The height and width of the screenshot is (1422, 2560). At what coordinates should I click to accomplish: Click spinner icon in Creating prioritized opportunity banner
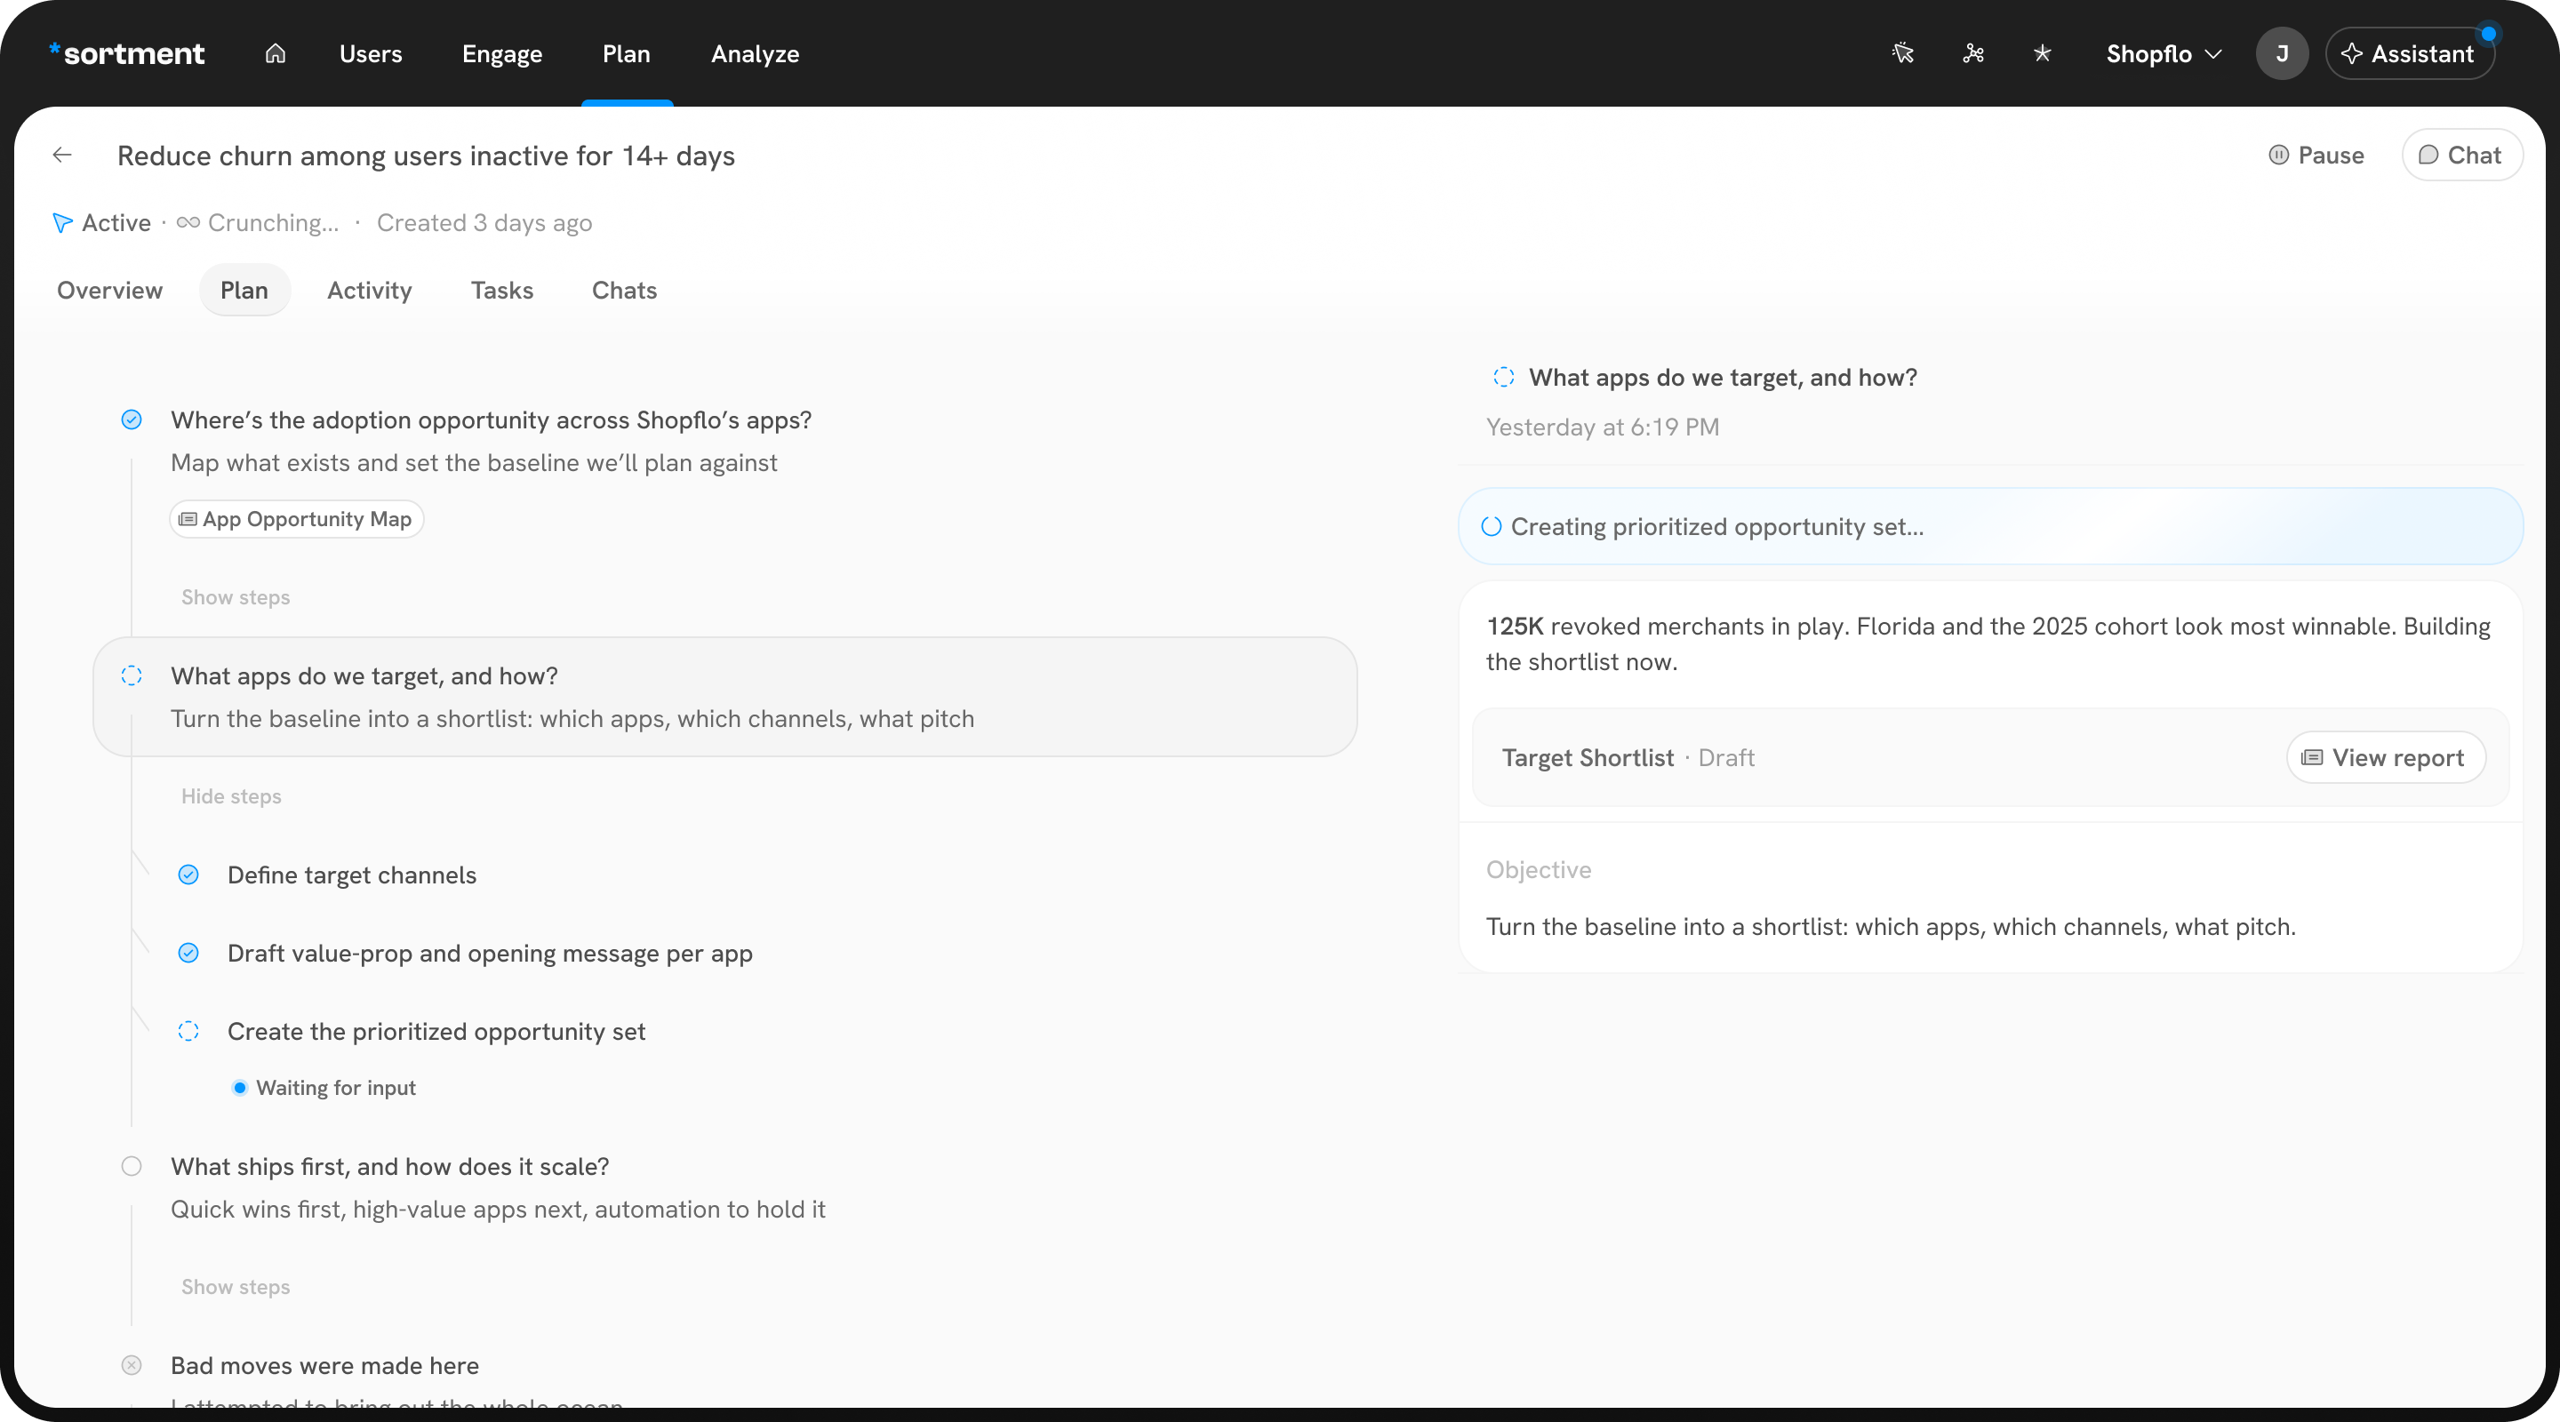(x=1491, y=527)
